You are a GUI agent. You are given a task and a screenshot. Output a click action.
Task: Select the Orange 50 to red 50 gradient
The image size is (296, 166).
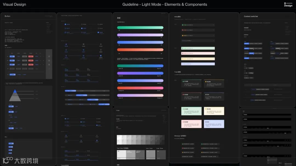[x=140, y=88]
